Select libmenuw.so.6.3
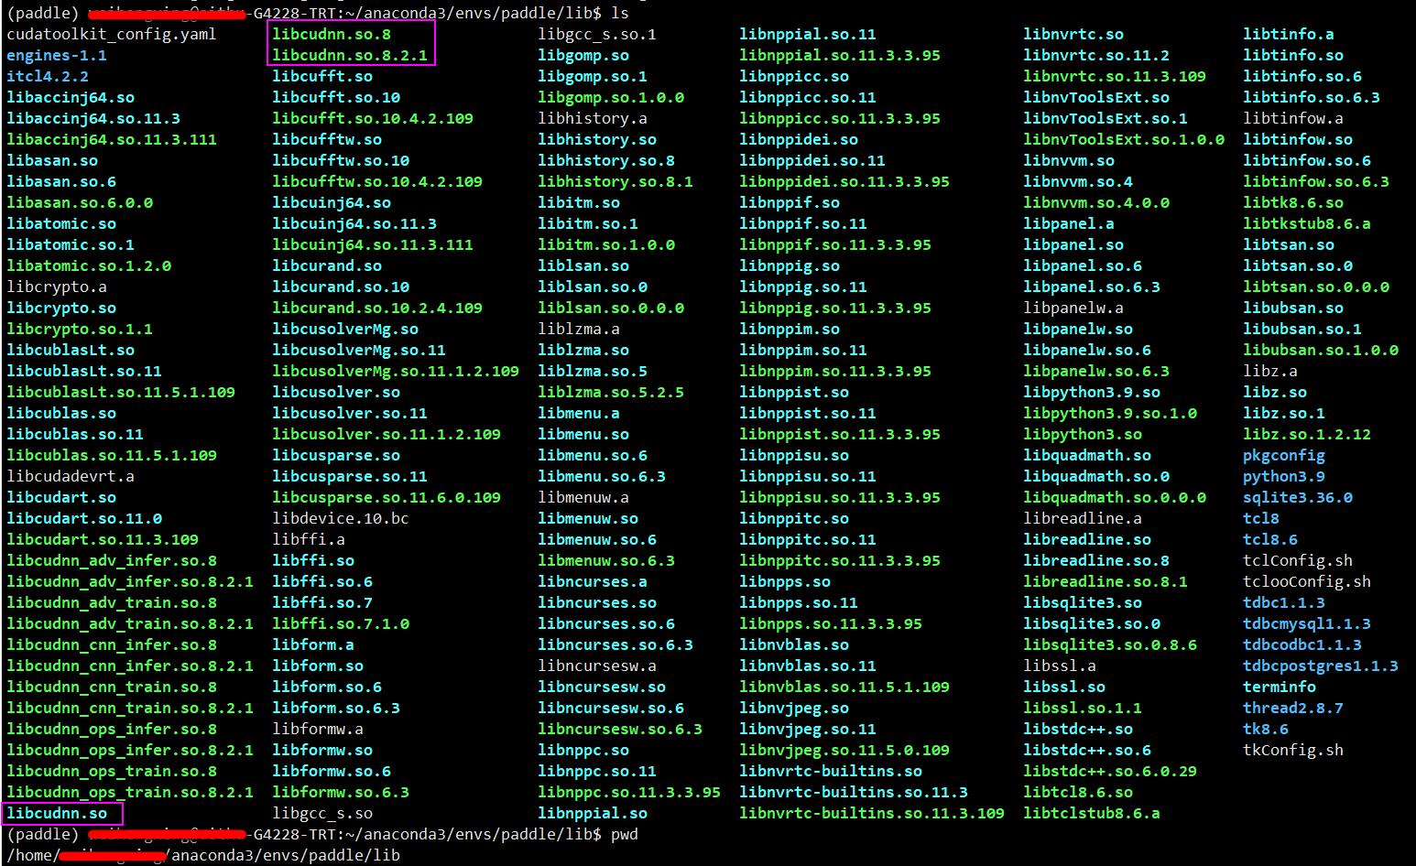Image resolution: width=1416 pixels, height=866 pixels. pyautogui.click(x=606, y=560)
